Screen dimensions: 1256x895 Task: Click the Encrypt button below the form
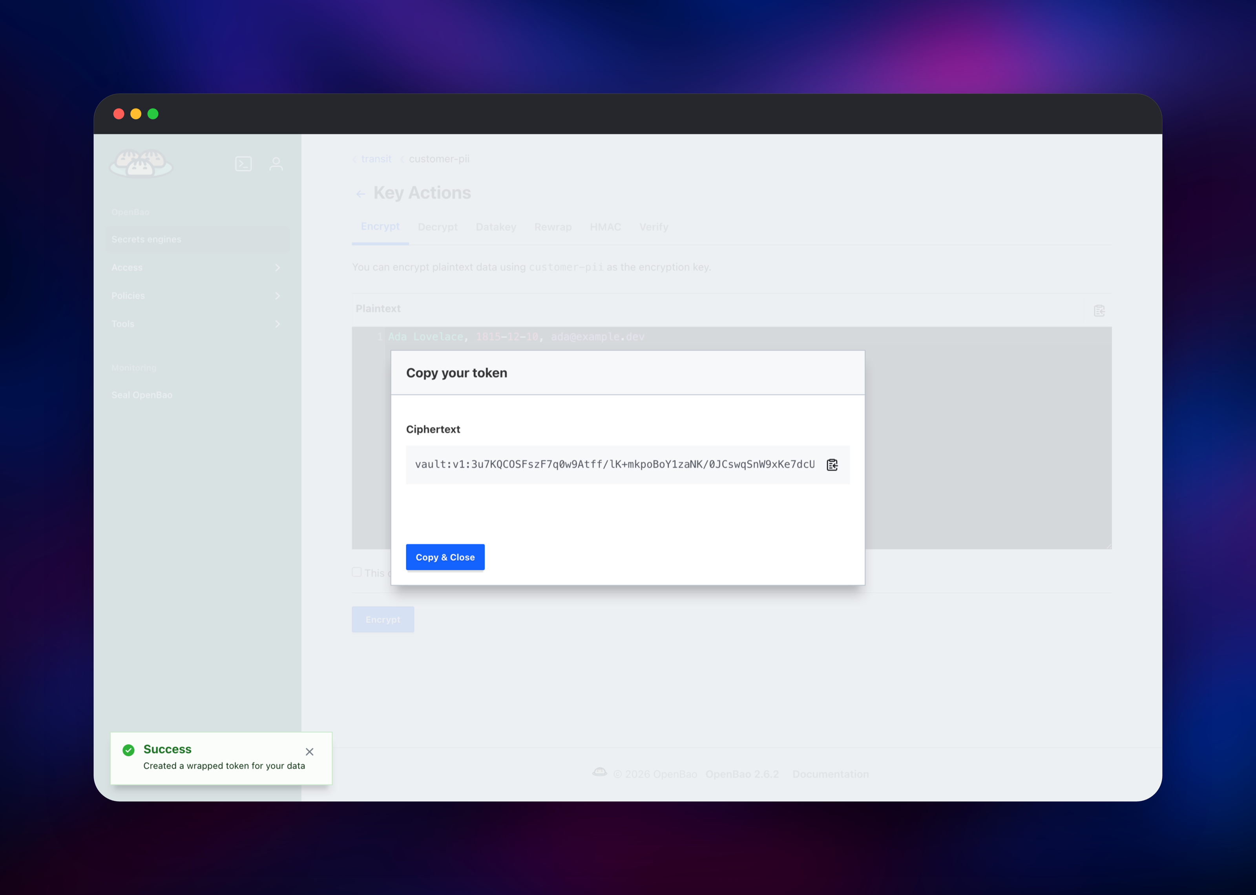383,619
